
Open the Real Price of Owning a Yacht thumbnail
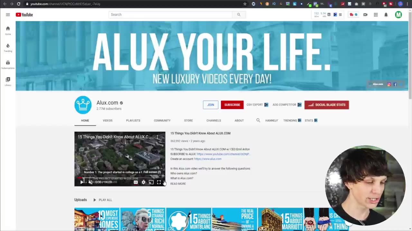tap(235, 219)
